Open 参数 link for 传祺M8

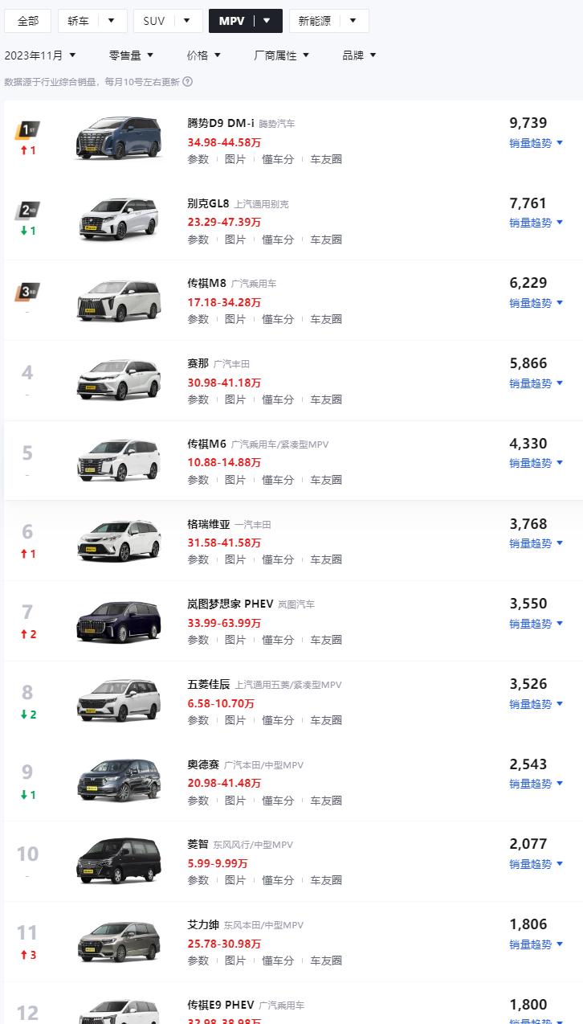[198, 319]
